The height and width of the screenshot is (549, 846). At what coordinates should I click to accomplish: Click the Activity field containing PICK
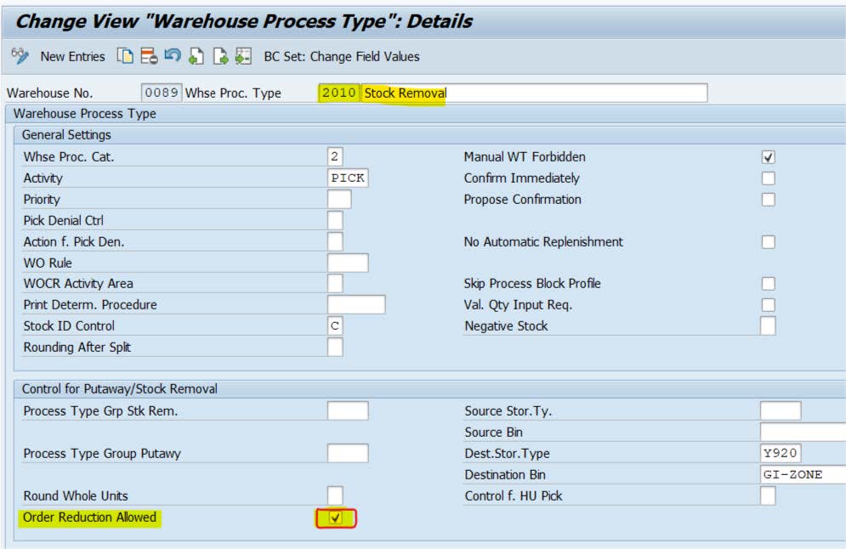pyautogui.click(x=348, y=178)
